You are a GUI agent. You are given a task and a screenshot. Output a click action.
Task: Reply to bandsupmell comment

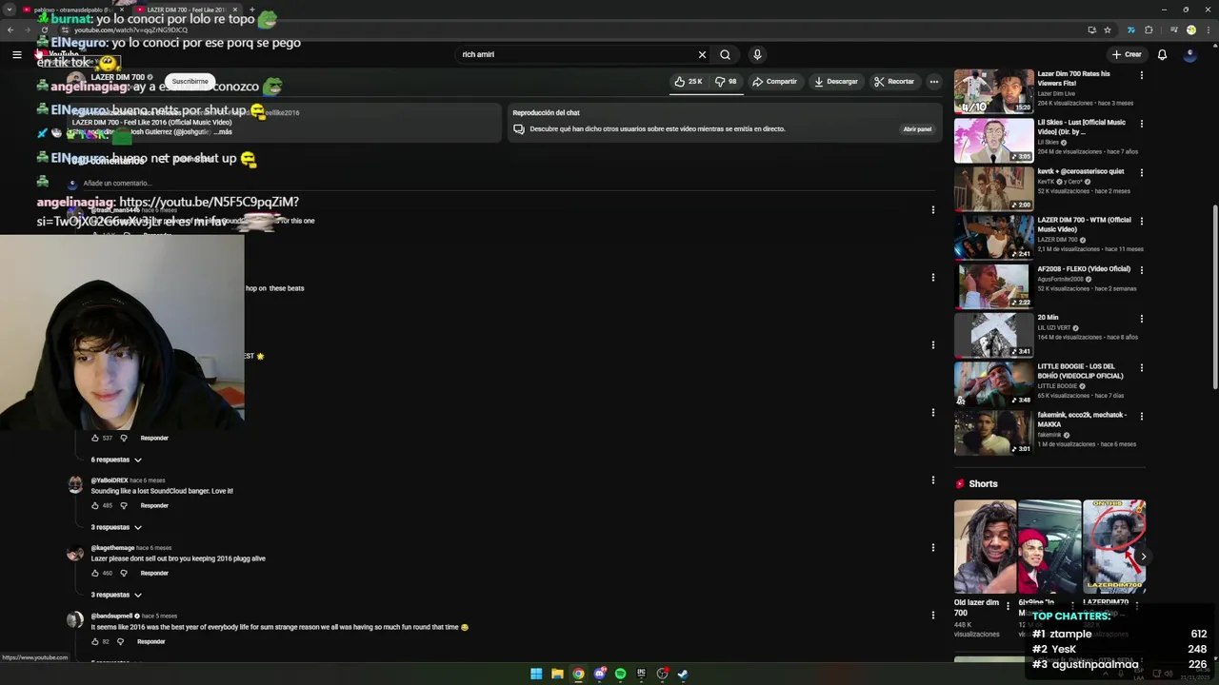pos(150,641)
